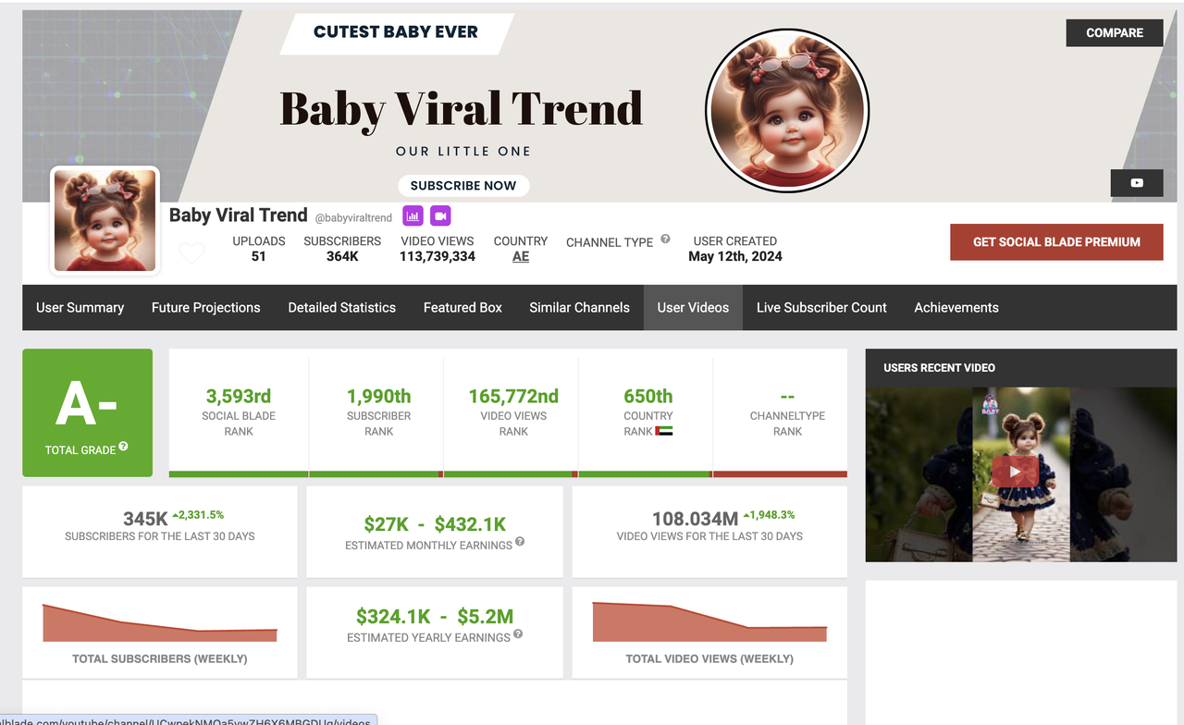This screenshot has width=1184, height=725.
Task: Click the 345K subscribers last 30 days
Action: point(146,520)
